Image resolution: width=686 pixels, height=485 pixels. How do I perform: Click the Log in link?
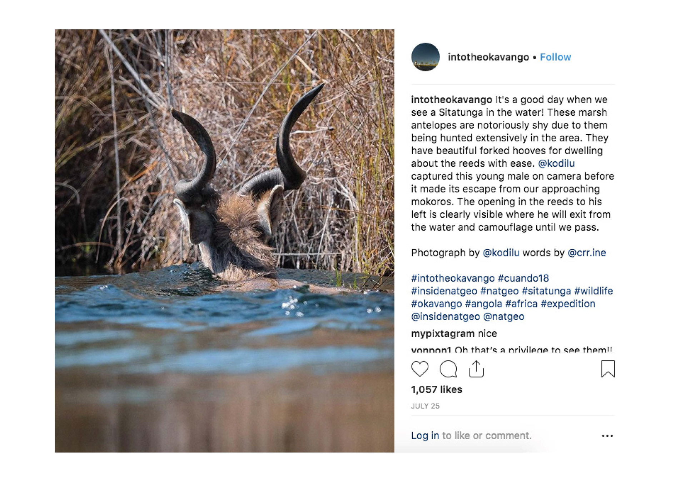[425, 435]
